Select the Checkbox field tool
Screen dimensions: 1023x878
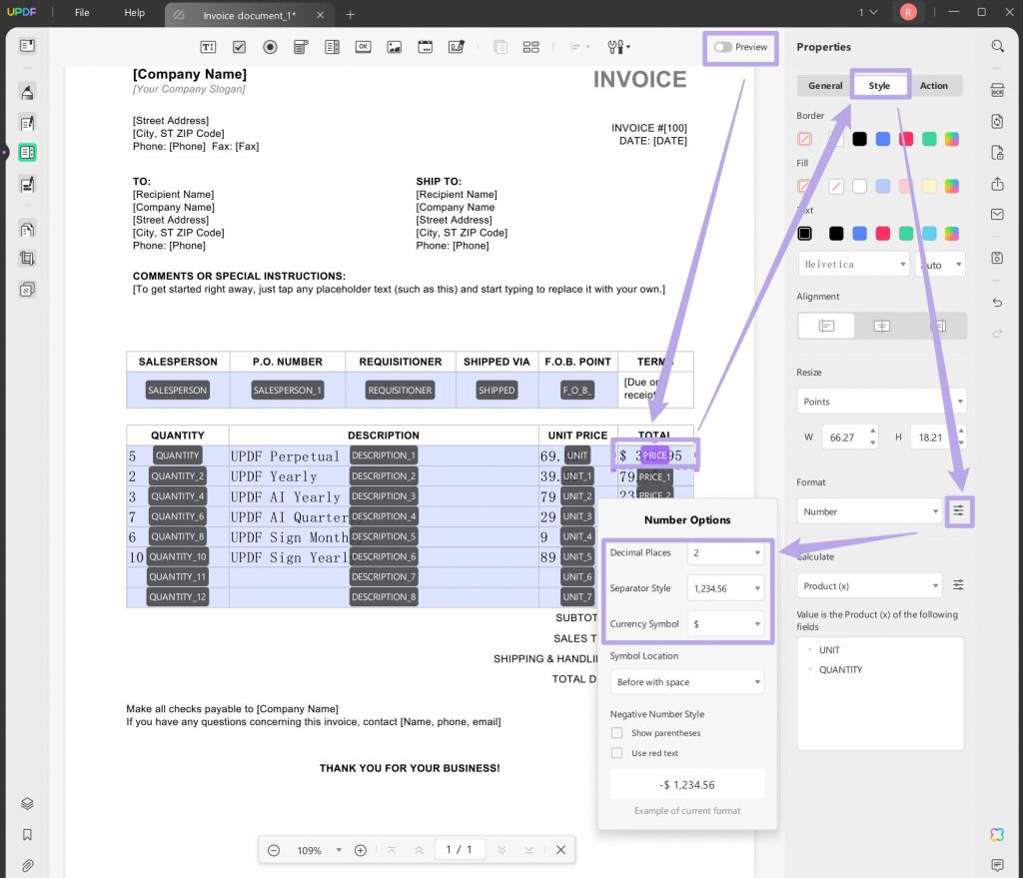(238, 47)
